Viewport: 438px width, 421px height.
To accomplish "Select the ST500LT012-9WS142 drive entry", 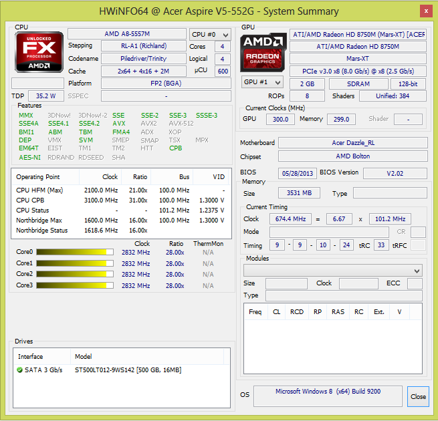I will tap(121, 370).
